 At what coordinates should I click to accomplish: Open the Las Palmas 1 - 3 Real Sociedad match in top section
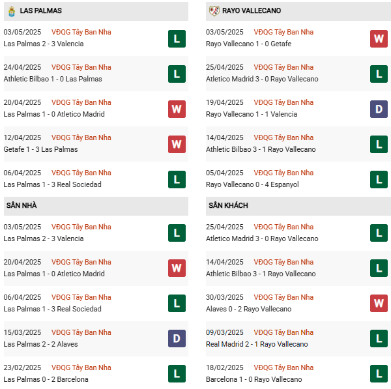[x=52, y=184]
